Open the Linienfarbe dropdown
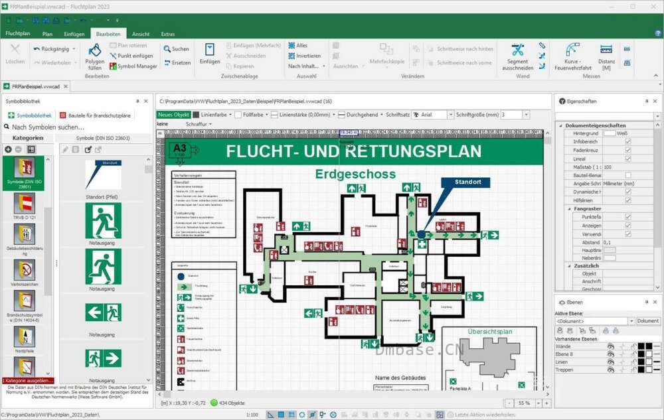This screenshot has height=420, width=664. (x=230, y=115)
